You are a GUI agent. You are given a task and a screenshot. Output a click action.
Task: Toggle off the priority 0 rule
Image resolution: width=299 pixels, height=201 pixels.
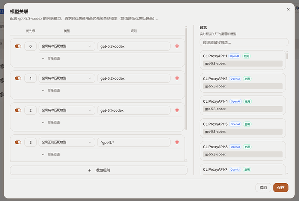pos(18,46)
